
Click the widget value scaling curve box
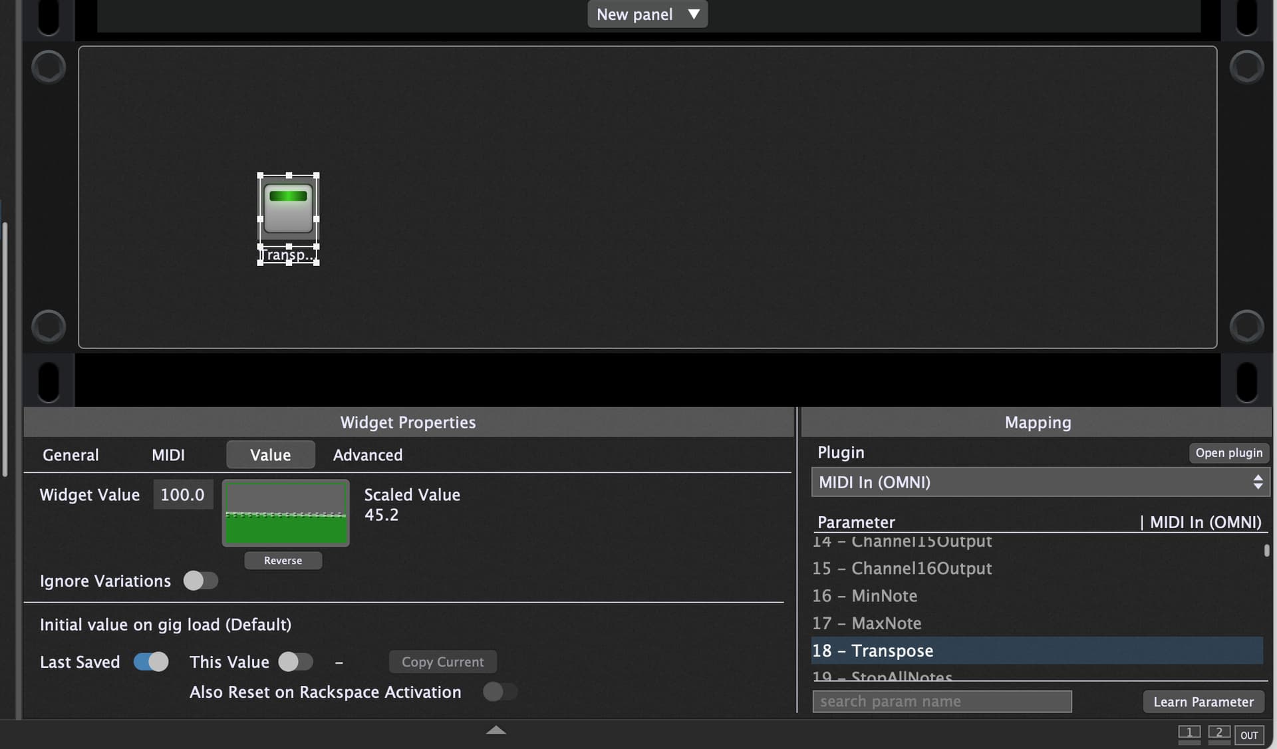point(285,513)
